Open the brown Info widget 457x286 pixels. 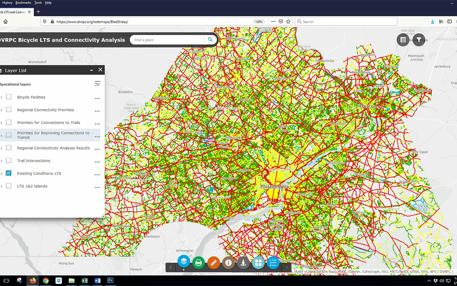click(228, 263)
